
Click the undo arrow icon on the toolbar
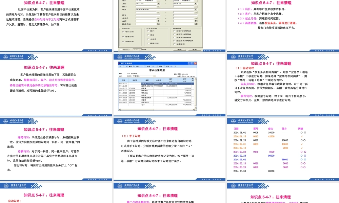pos(141,66)
